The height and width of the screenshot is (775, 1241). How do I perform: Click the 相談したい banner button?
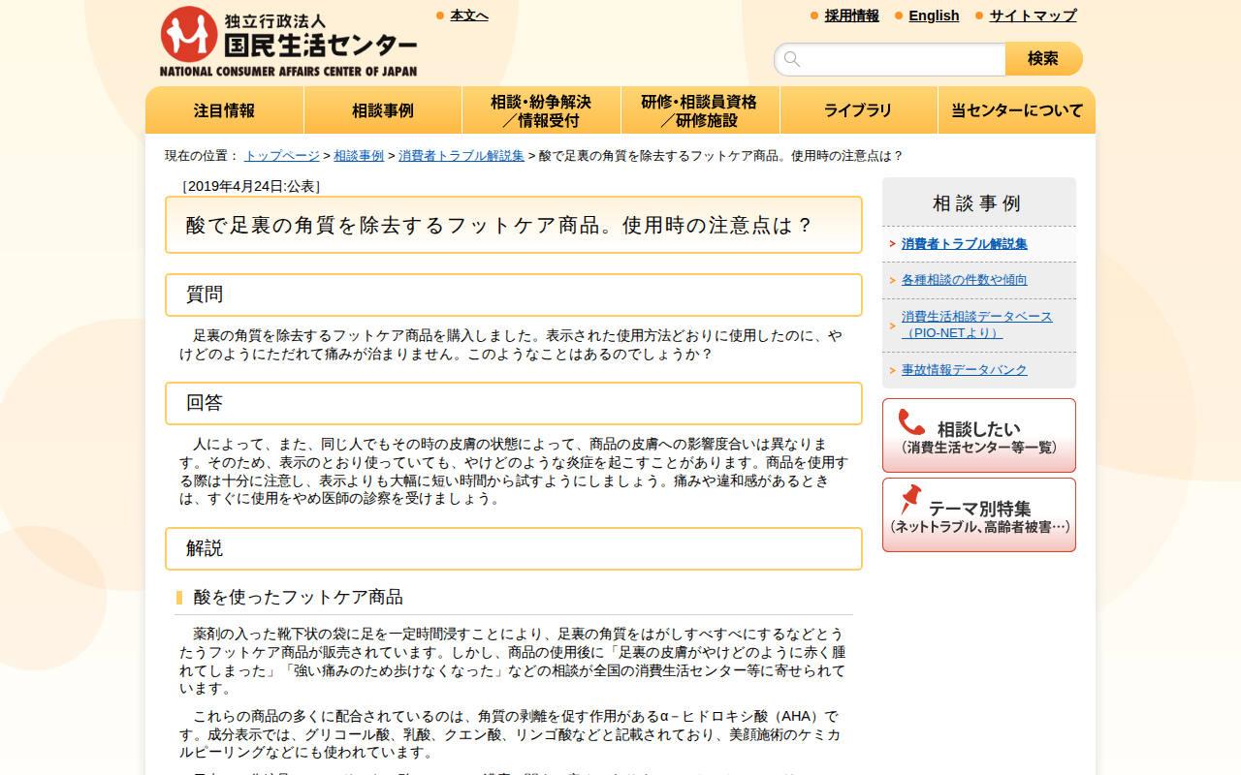tap(979, 436)
